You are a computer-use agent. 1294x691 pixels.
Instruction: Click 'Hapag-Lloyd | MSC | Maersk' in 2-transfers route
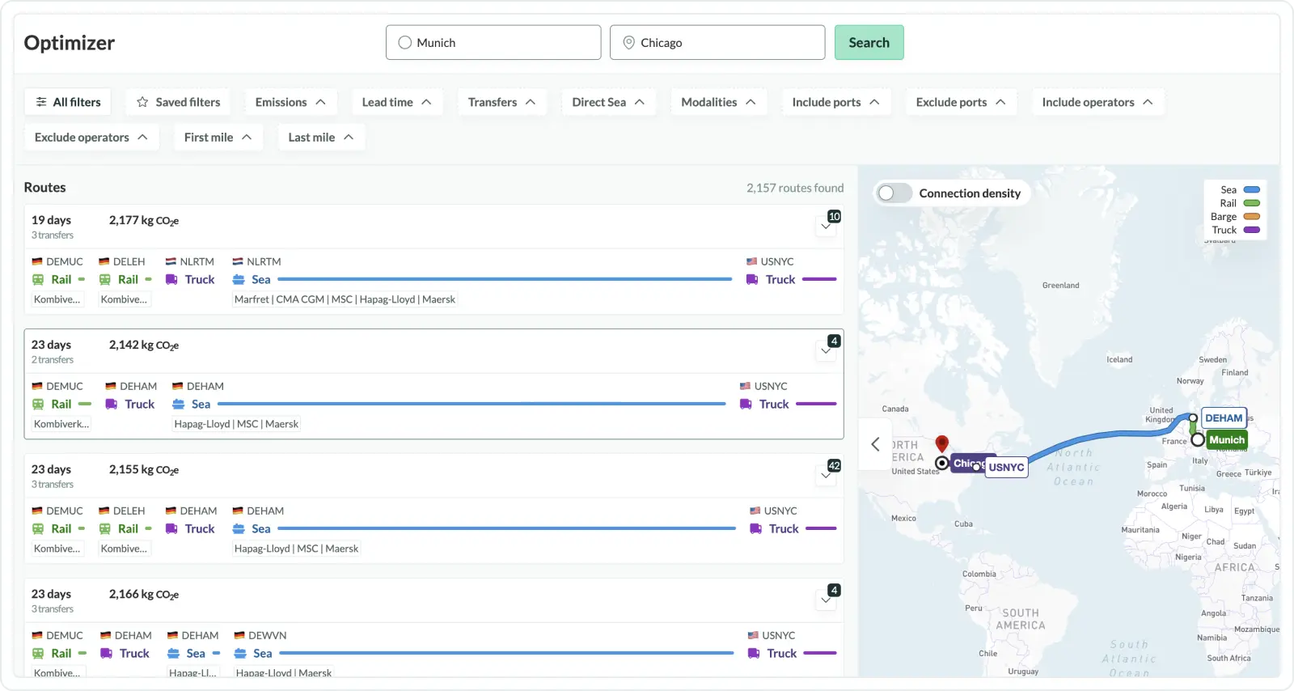click(236, 424)
